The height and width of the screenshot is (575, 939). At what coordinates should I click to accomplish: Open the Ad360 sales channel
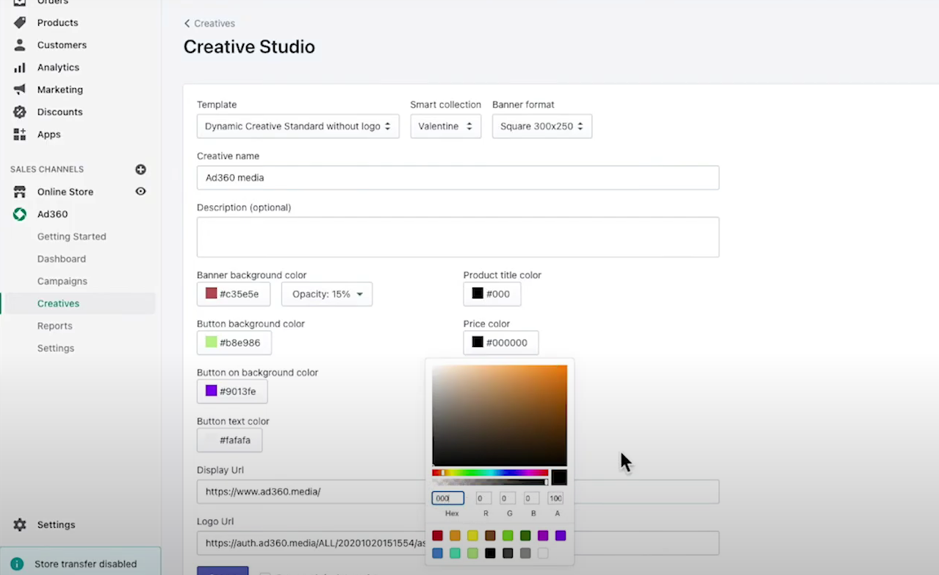[x=52, y=214]
